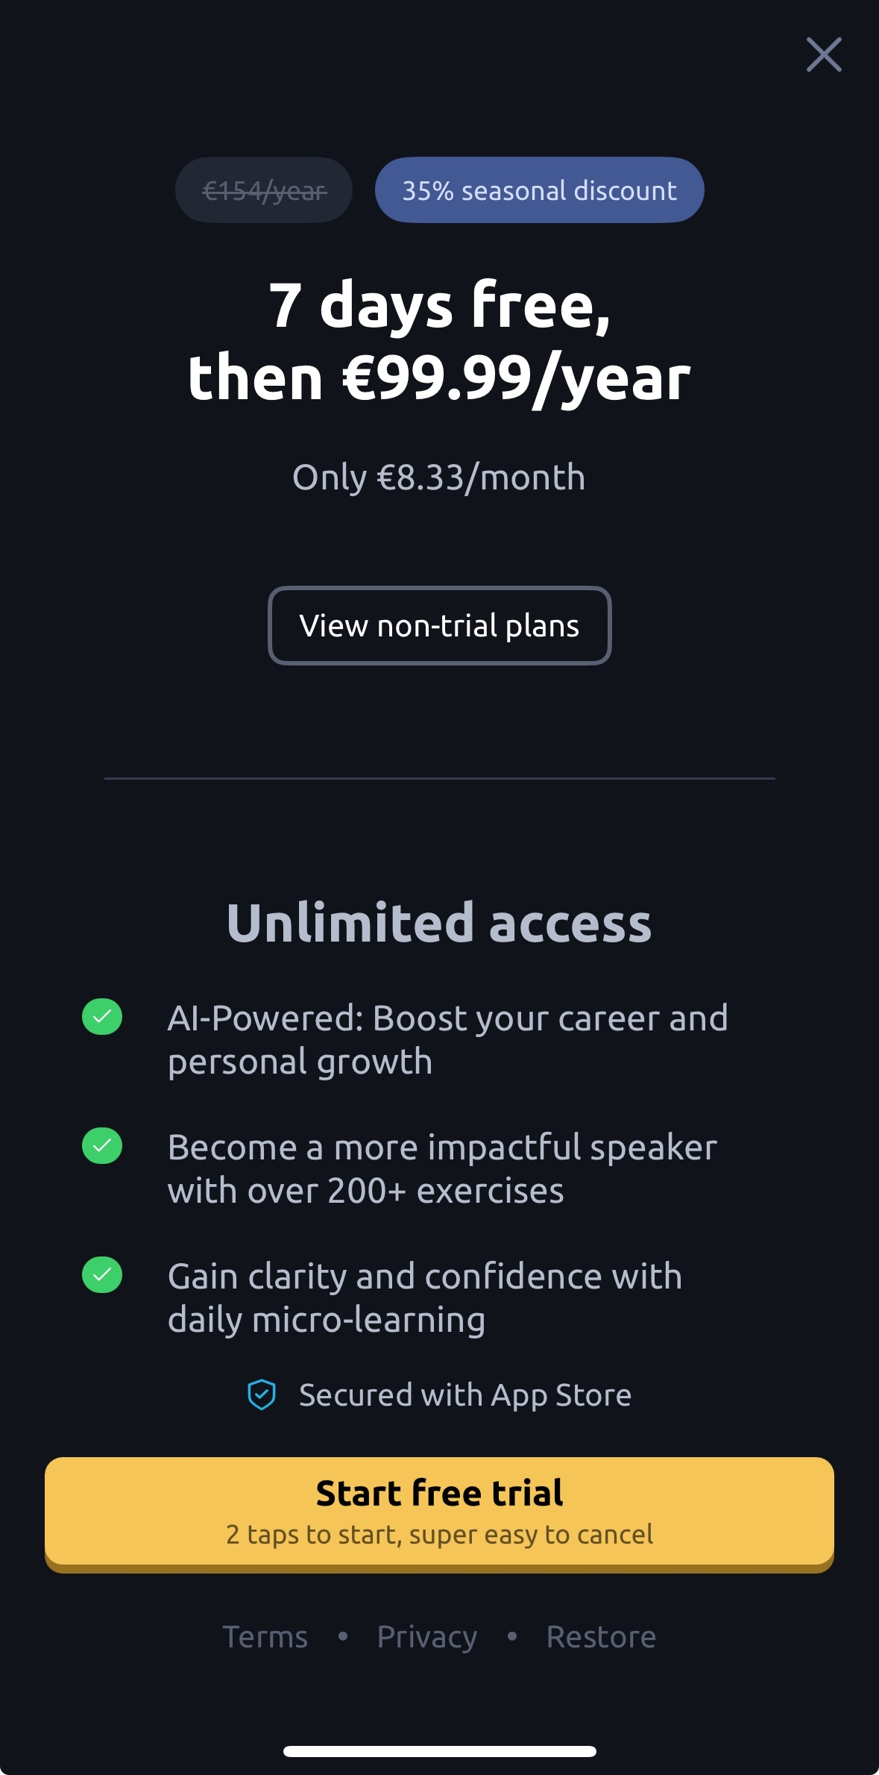
Task: Click the divider line above Unlimited access
Action: [x=439, y=777]
